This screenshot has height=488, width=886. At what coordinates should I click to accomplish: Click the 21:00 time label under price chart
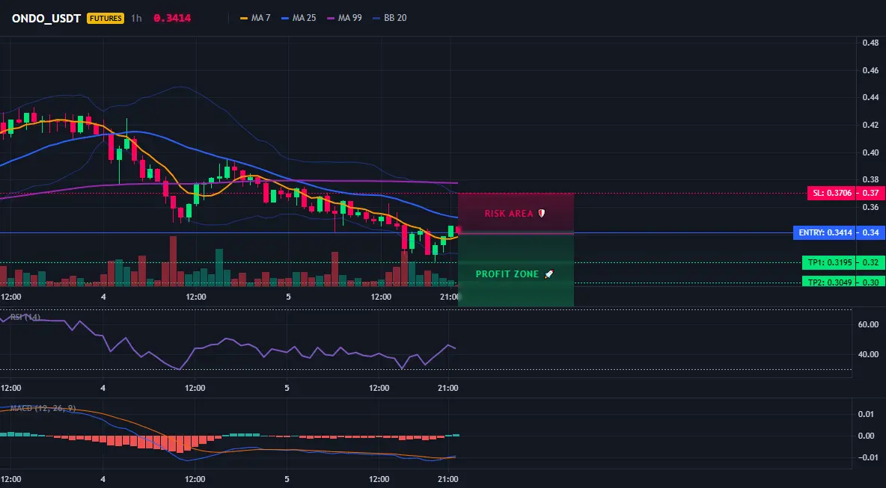point(449,297)
